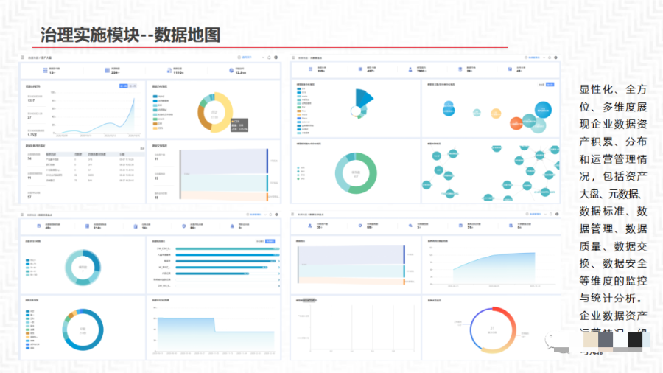Expand the user dropdown chevron in the top-left dashboard

click(263, 57)
